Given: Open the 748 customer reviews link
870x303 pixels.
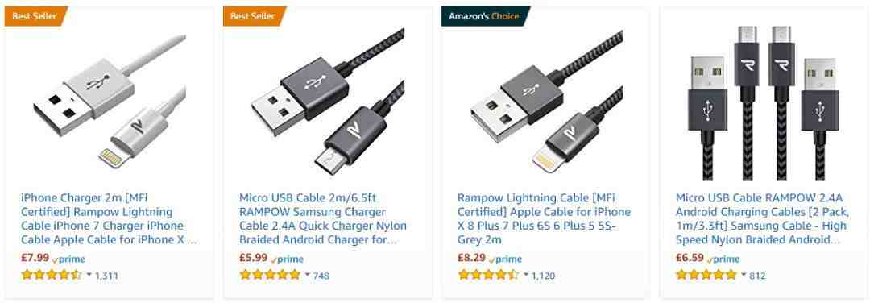Looking at the screenshot, I should tap(321, 276).
